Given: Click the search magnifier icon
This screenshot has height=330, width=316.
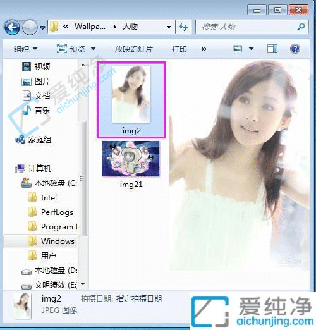Looking at the screenshot, I should click(x=301, y=27).
